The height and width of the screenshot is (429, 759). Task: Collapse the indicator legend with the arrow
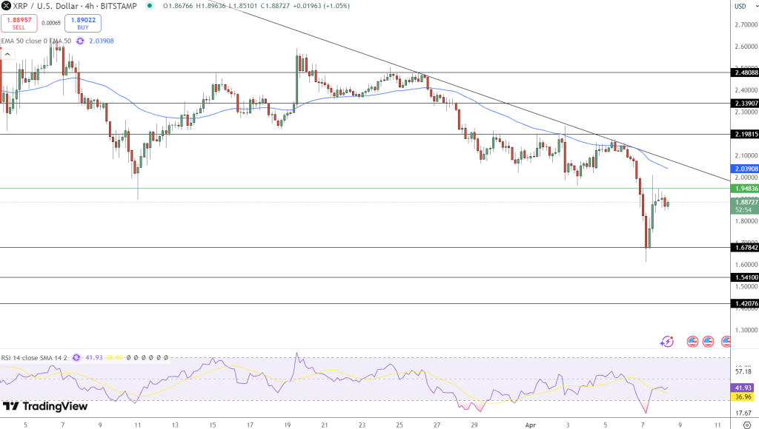tap(7, 54)
